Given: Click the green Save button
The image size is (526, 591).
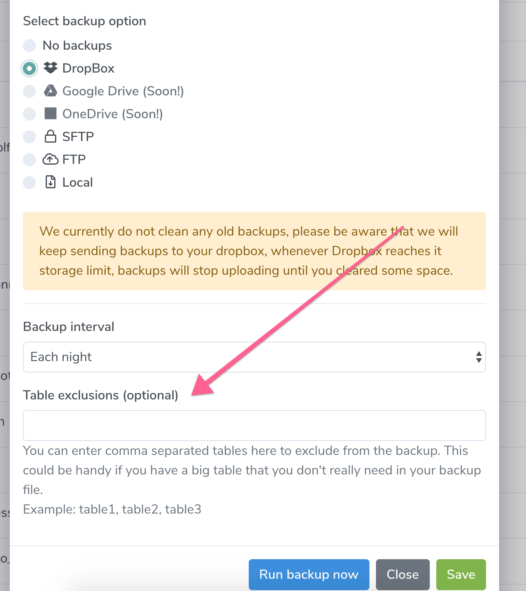Looking at the screenshot, I should 461,575.
